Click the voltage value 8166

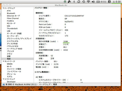pyautogui.click(x=56, y=67)
